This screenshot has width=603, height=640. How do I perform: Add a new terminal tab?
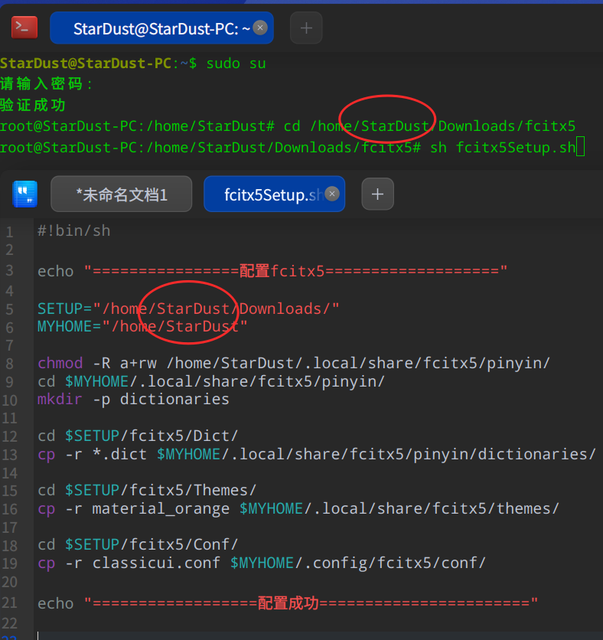coord(306,28)
